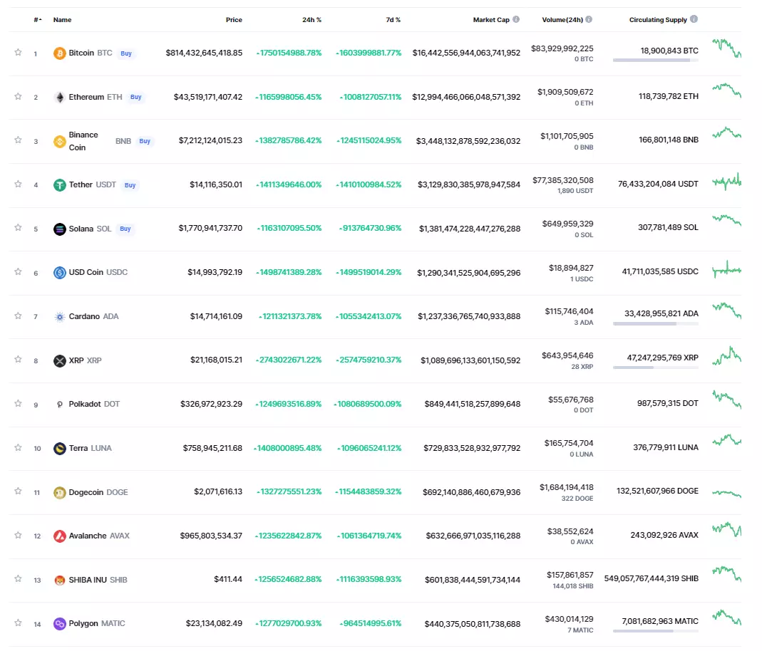Star XRP for the watchlist
The image size is (762, 651).
(x=18, y=360)
